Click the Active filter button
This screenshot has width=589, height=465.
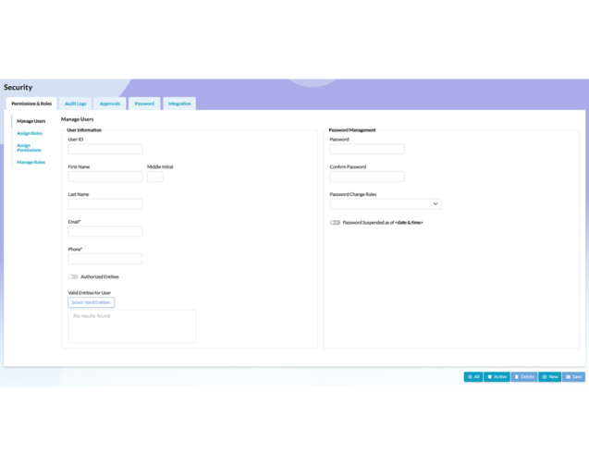pos(497,377)
